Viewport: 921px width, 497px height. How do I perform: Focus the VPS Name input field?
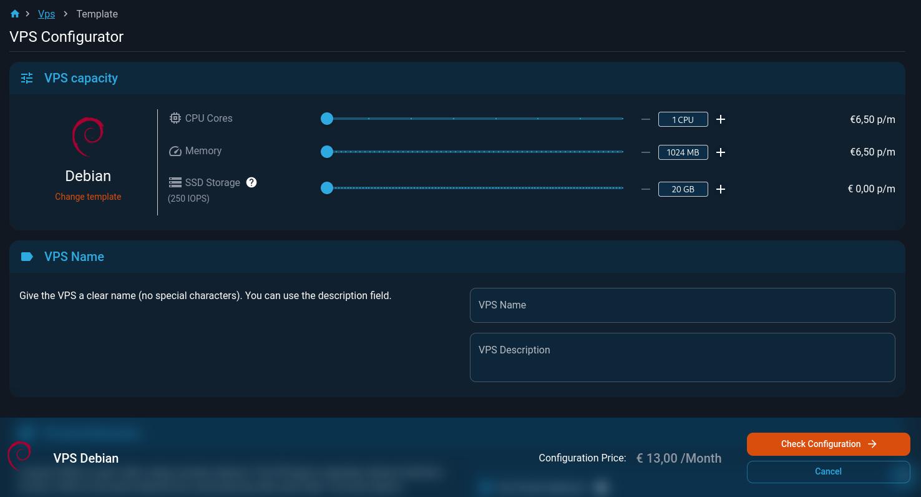point(683,305)
